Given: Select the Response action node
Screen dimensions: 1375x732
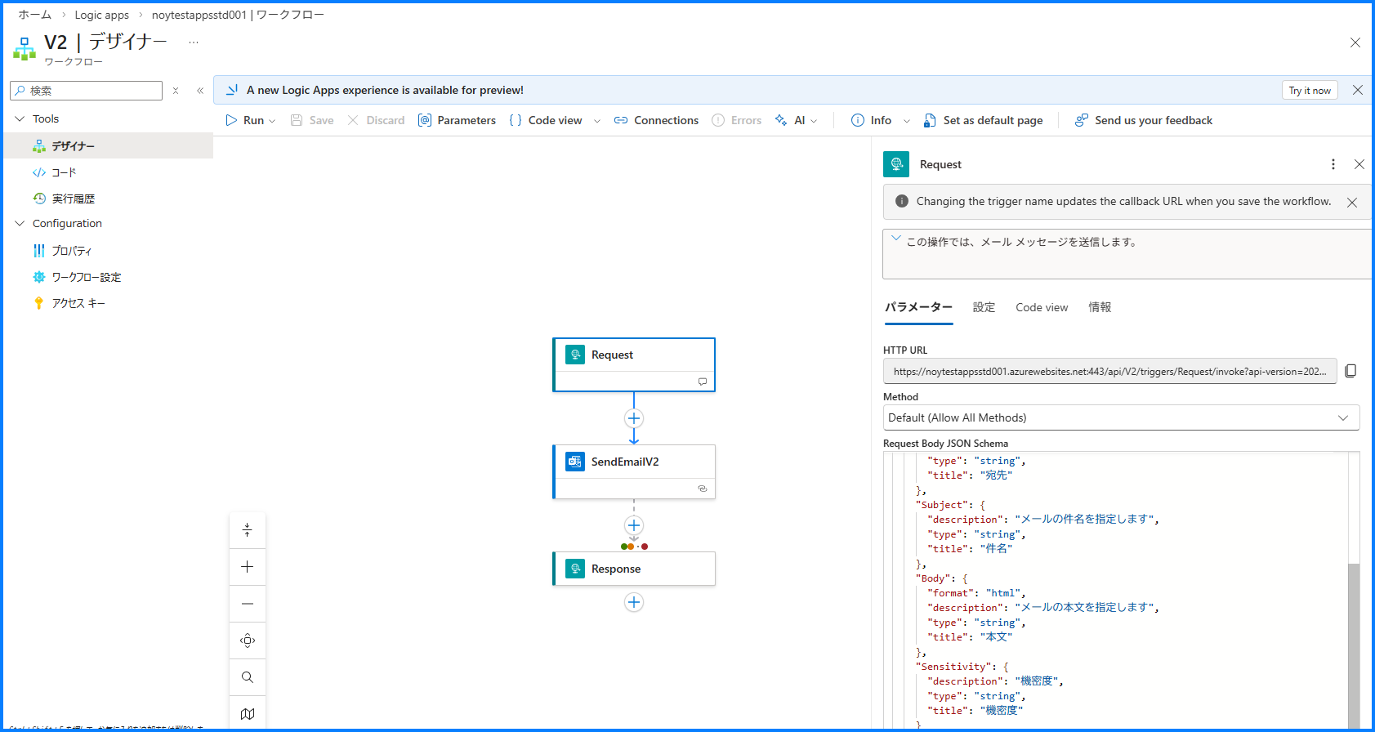Looking at the screenshot, I should click(634, 569).
